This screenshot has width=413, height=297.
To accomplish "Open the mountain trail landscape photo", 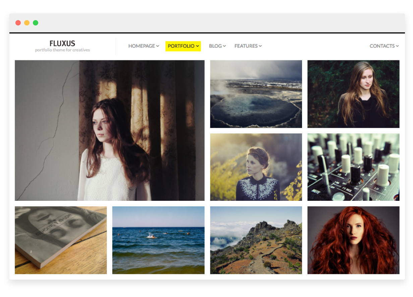I will pyautogui.click(x=256, y=240).
